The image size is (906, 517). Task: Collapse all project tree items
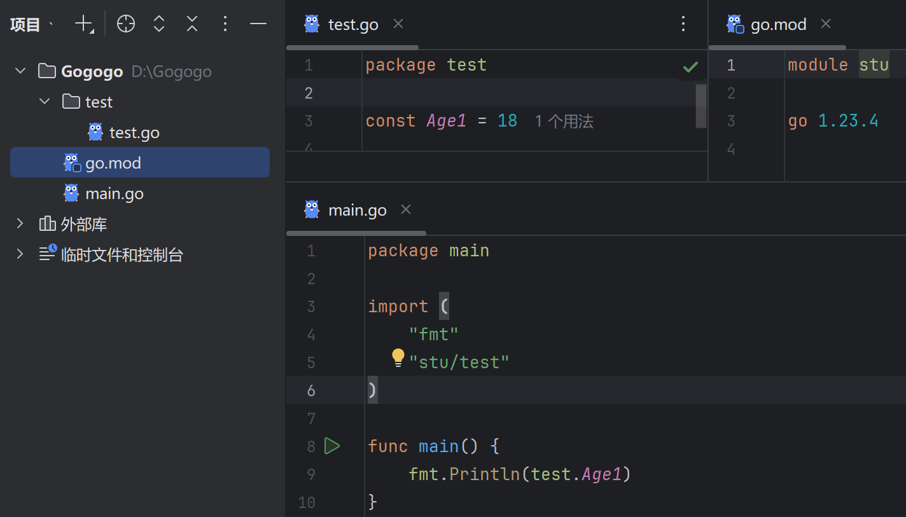pos(192,24)
